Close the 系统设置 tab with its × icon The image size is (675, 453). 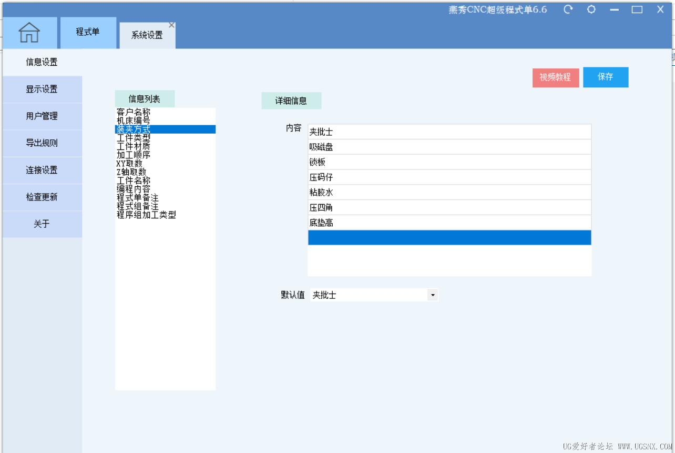click(x=171, y=24)
